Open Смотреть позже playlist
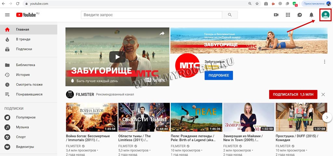The image size is (333, 156). click(29, 84)
